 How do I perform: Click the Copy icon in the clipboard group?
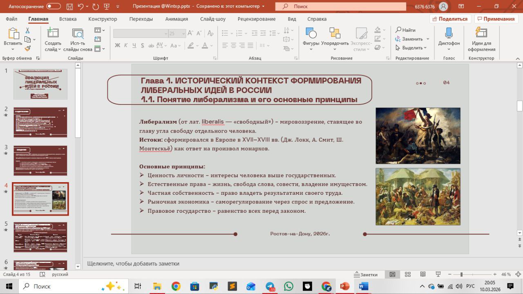(x=27, y=40)
